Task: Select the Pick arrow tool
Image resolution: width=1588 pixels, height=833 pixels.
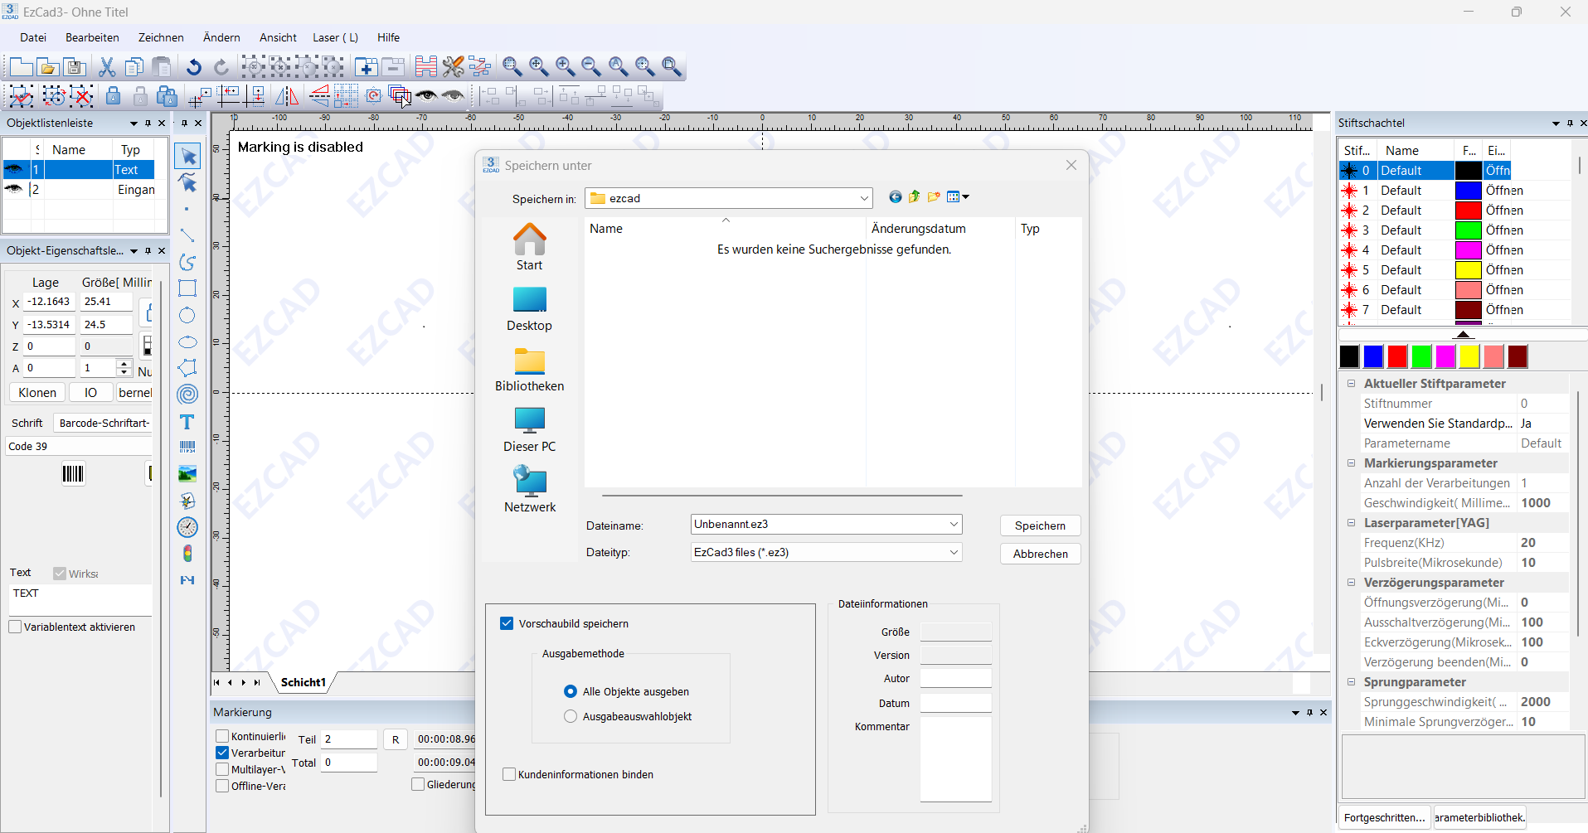Action: (188, 156)
